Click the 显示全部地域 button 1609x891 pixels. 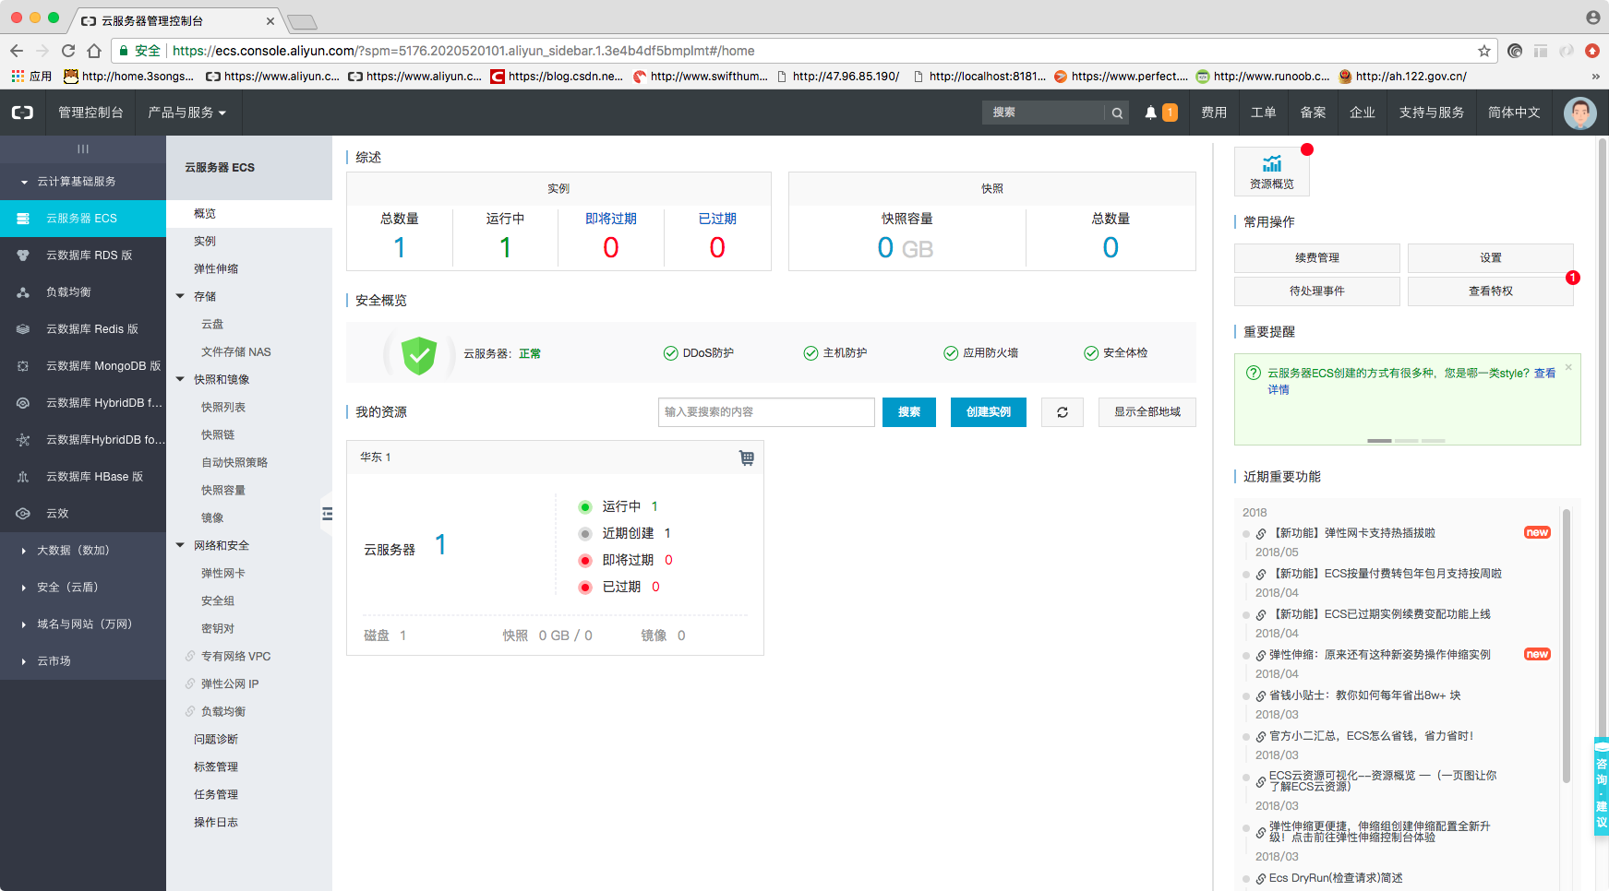point(1147,412)
